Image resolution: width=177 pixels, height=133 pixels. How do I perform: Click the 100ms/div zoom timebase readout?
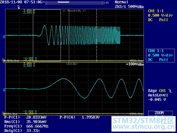click(135, 64)
